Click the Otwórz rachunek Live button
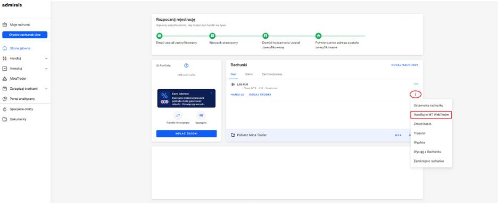This screenshot has width=498, height=204. pos(25,35)
